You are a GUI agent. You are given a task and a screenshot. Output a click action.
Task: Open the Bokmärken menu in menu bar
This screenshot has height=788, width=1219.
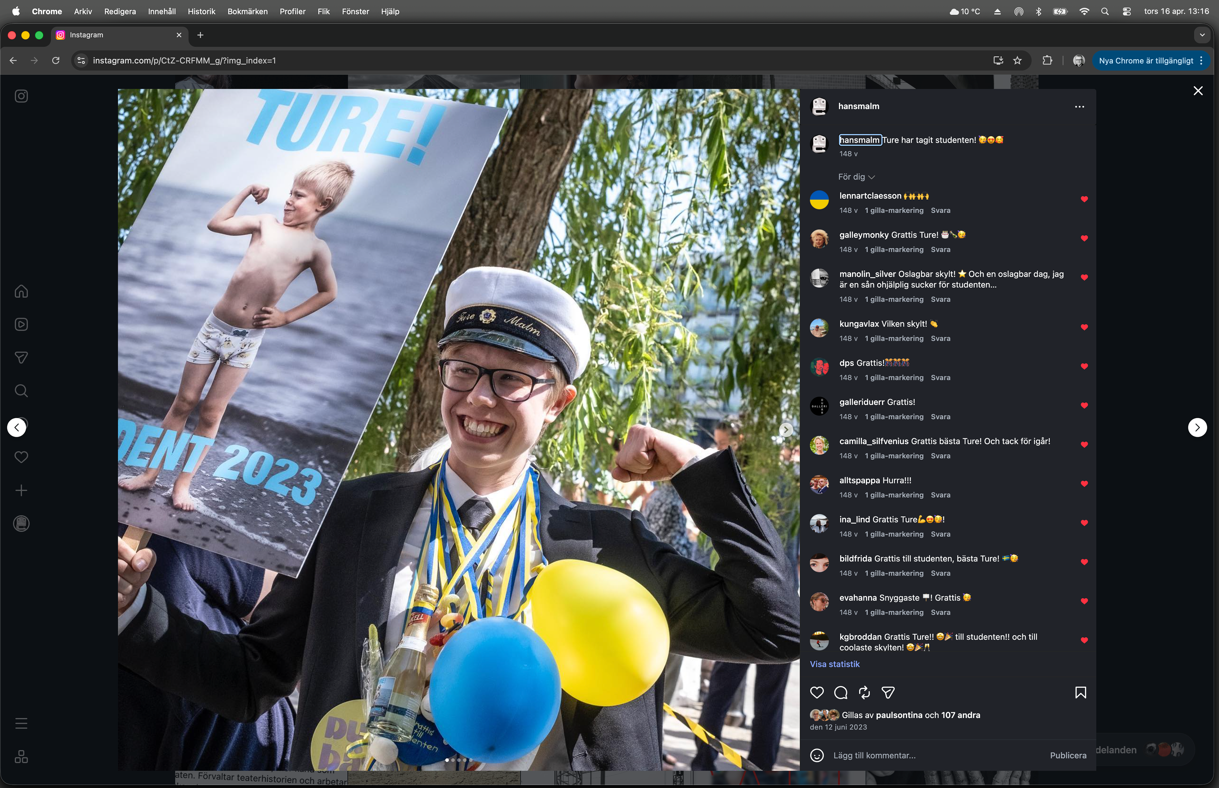point(247,11)
